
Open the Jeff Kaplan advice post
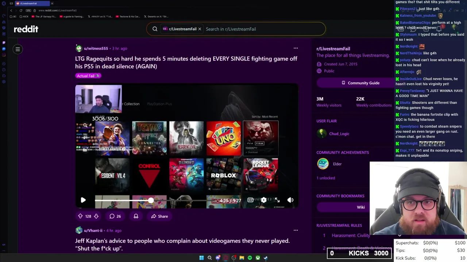pyautogui.click(x=182, y=244)
